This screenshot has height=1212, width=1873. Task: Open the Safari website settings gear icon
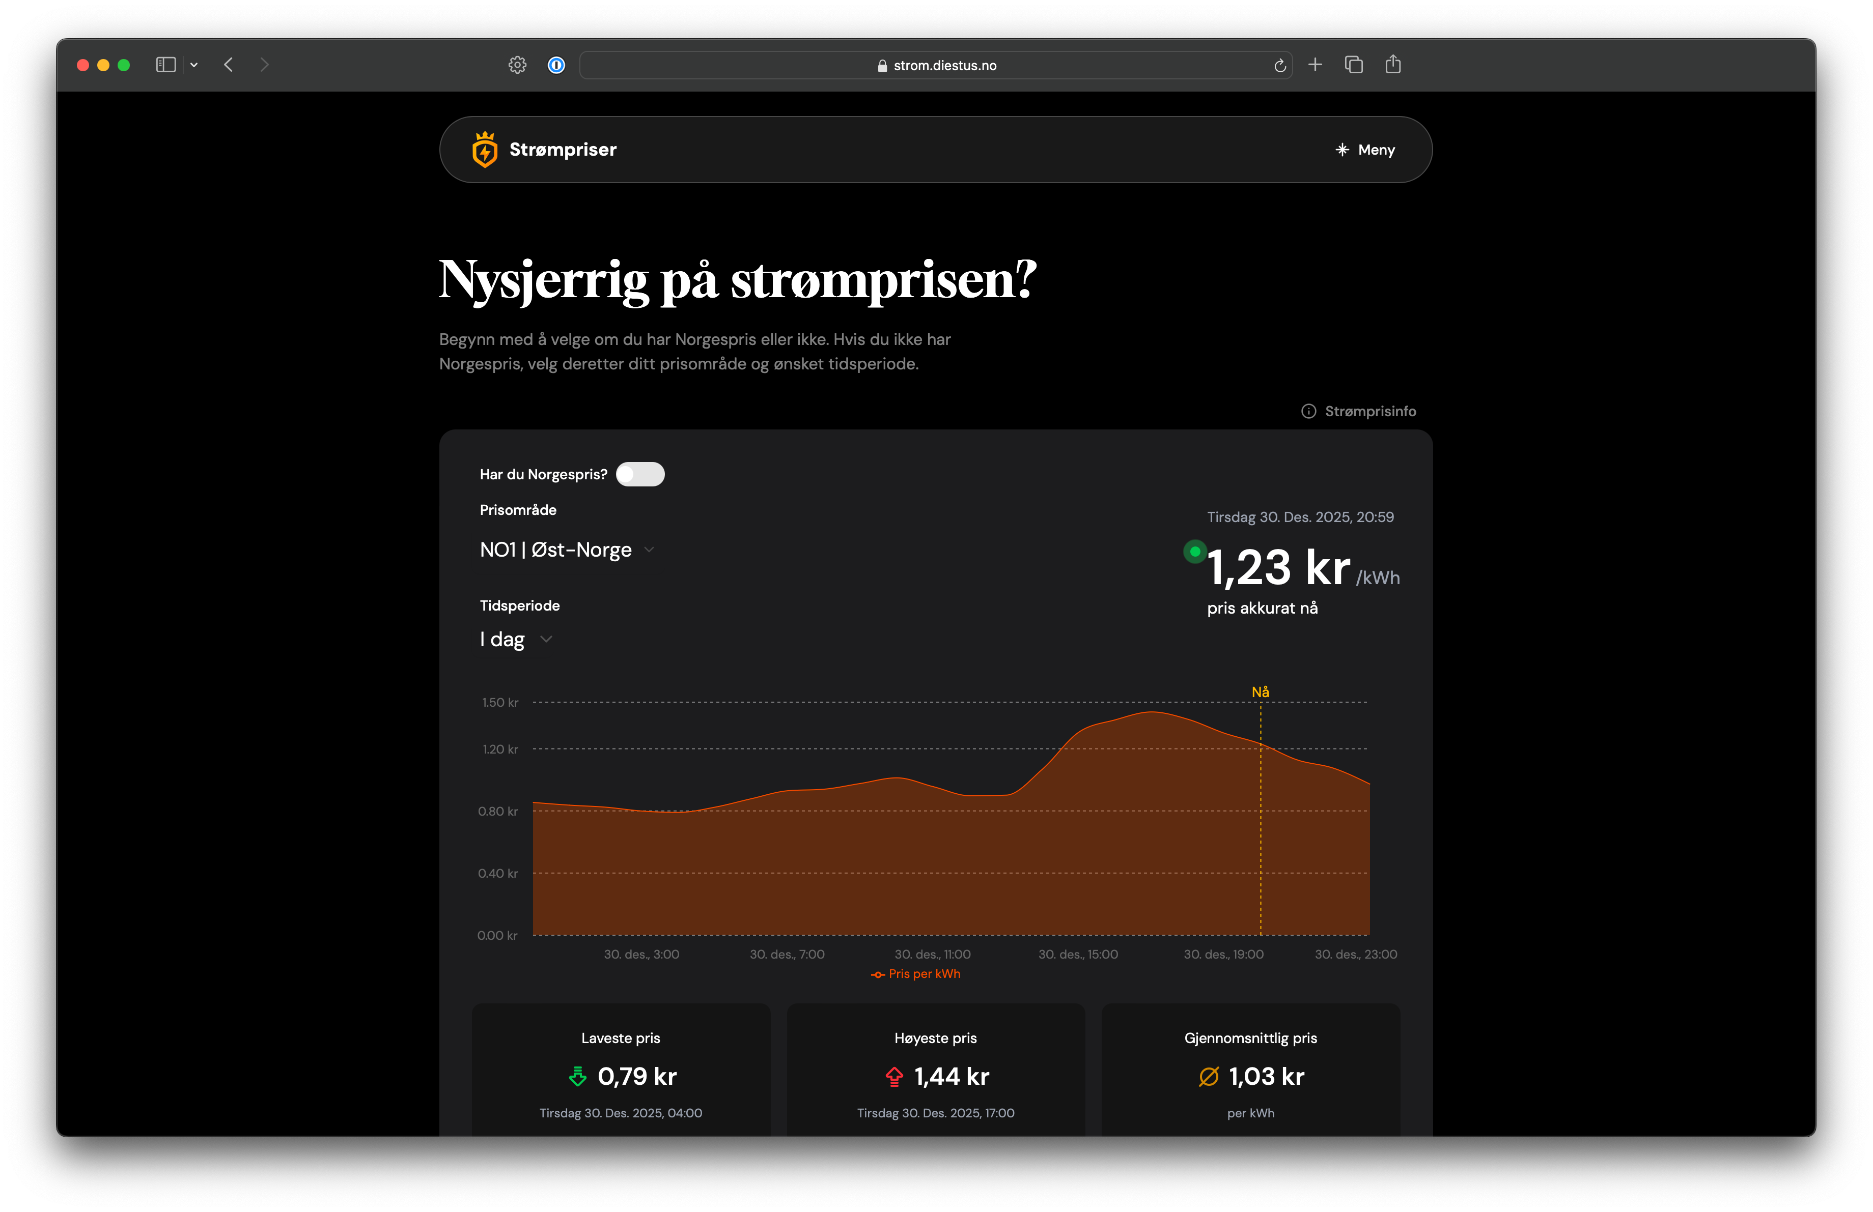click(517, 65)
